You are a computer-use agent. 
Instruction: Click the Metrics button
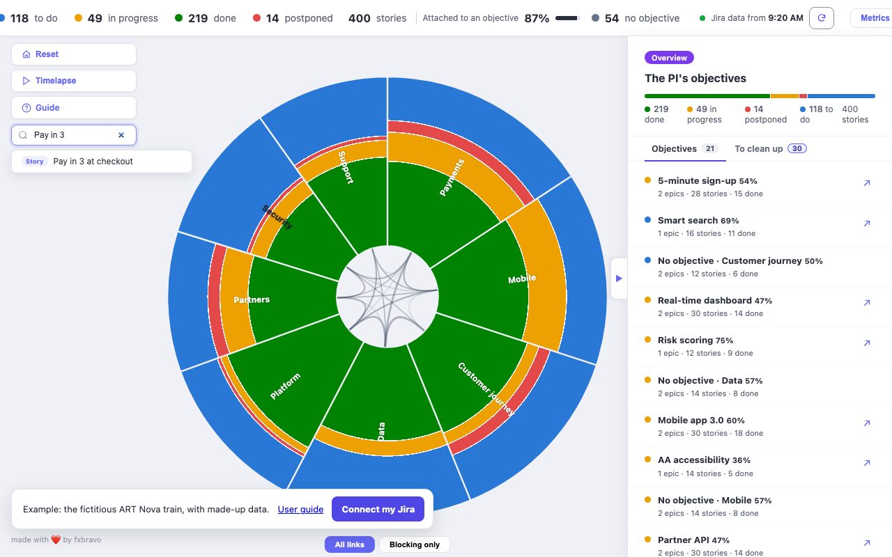(872, 18)
